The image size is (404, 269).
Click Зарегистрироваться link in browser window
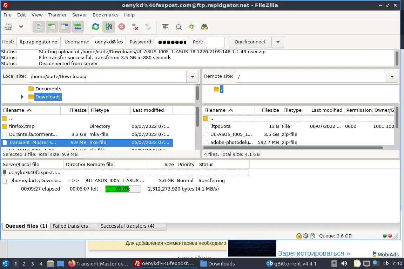[314, 253]
